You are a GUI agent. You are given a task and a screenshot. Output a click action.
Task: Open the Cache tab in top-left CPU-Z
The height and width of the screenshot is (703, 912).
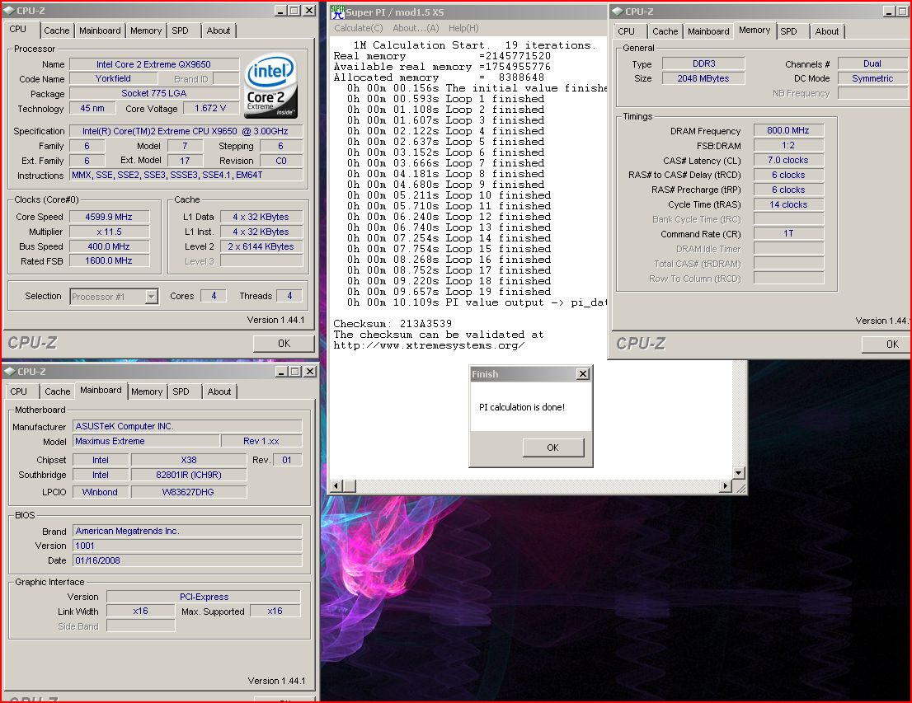[x=56, y=30]
